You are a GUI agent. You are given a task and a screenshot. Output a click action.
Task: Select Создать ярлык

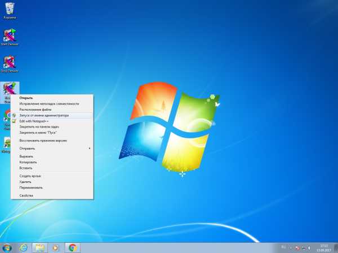(x=52, y=176)
